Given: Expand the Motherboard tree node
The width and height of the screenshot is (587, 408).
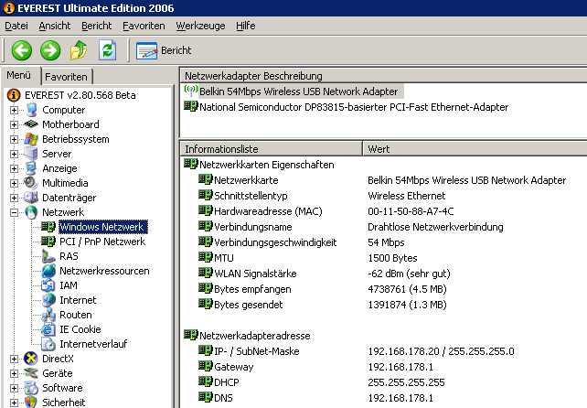Looking at the screenshot, I should click(15, 124).
